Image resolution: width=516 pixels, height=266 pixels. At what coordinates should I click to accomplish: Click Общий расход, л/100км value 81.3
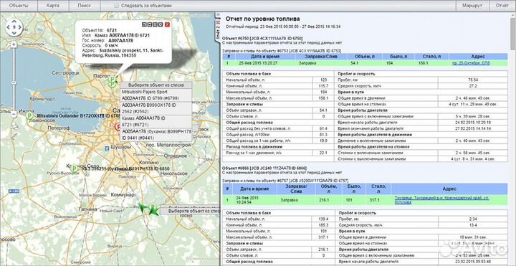point(322,134)
